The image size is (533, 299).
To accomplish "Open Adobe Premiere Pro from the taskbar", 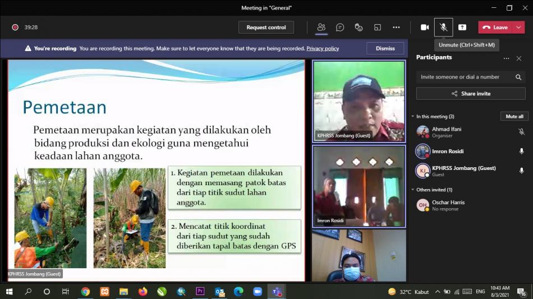I will 200,292.
